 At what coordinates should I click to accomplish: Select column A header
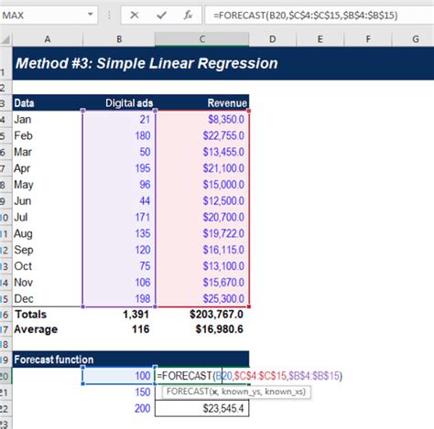coord(48,39)
